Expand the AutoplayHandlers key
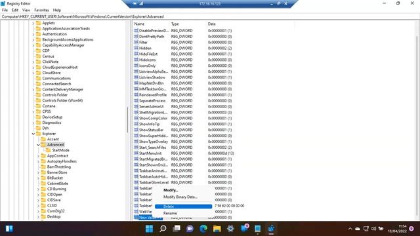 click(38, 161)
